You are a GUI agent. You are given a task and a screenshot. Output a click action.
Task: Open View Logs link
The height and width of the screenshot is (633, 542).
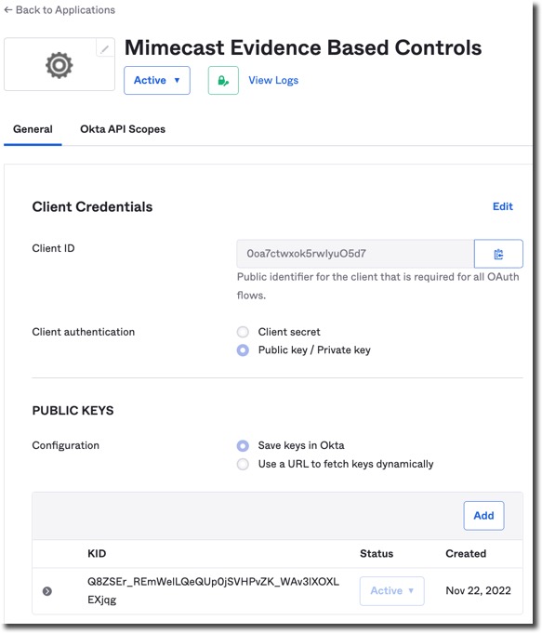[x=273, y=80]
